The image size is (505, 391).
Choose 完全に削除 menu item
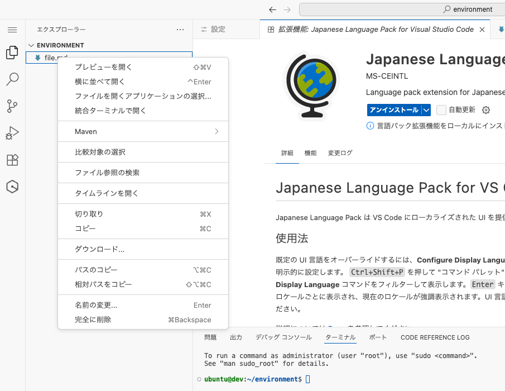143,320
